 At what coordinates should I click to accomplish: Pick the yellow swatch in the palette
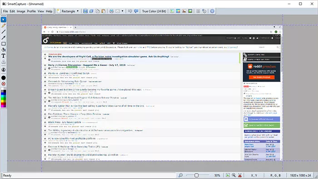[2, 101]
